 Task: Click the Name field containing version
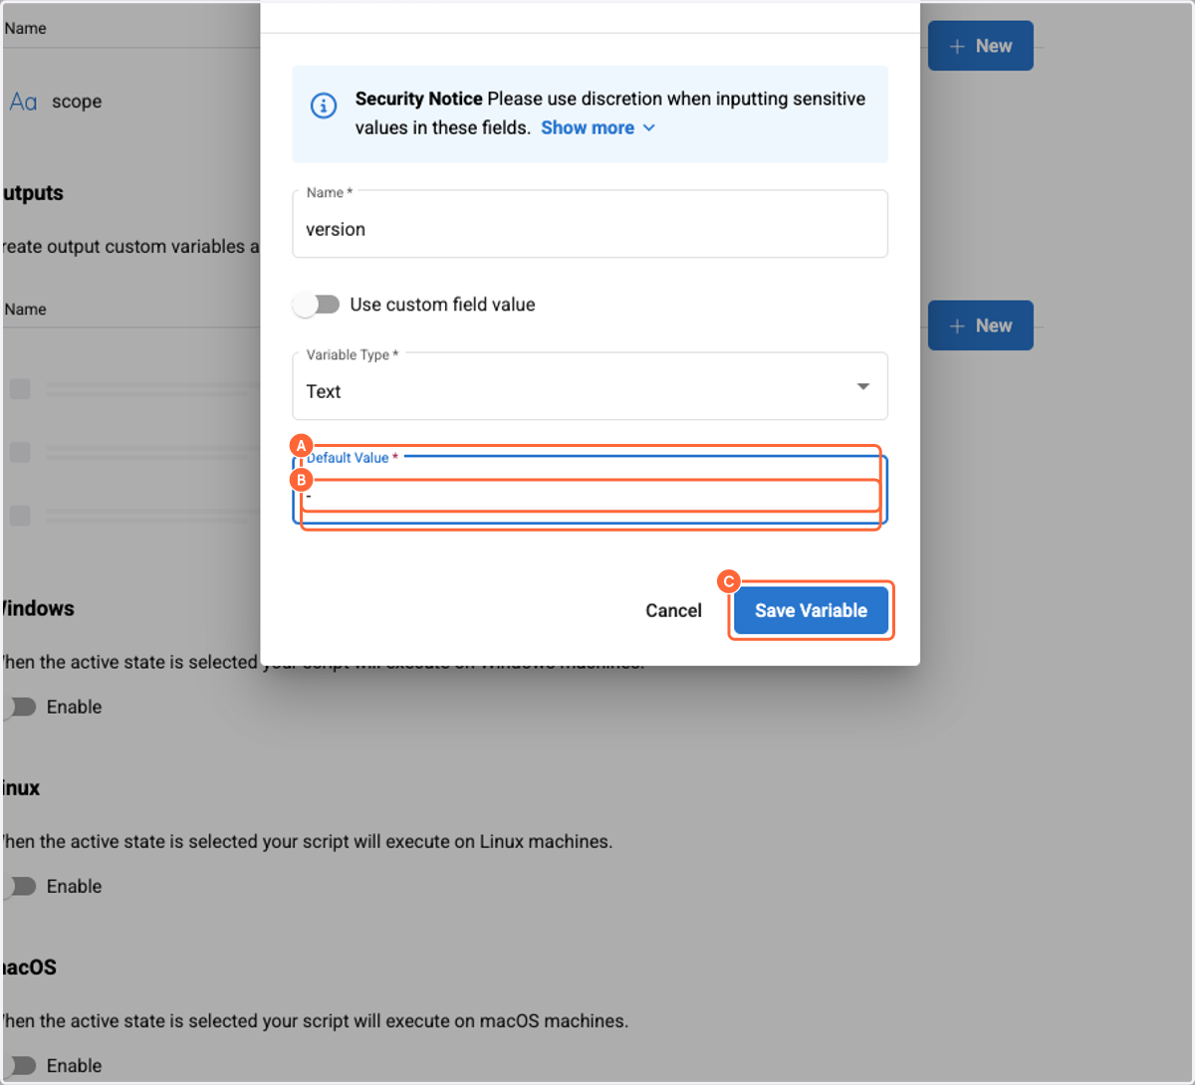click(x=590, y=224)
